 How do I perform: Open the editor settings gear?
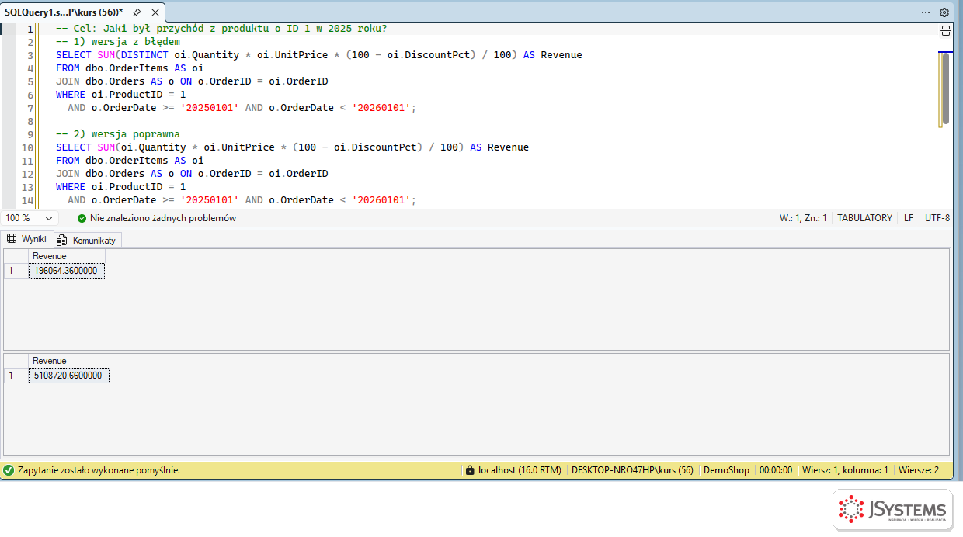tap(944, 12)
